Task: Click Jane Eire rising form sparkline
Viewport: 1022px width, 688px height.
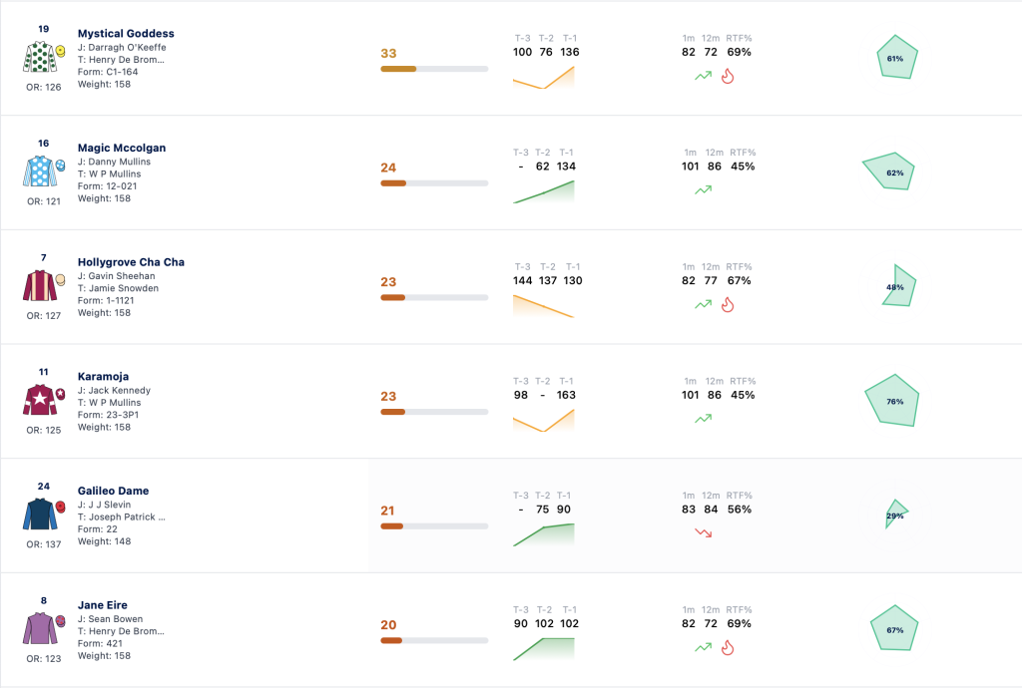Action: 544,649
